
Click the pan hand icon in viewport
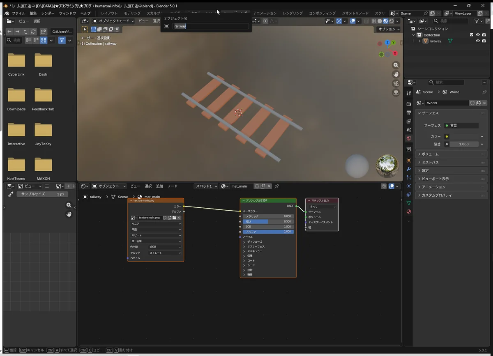coord(396,74)
